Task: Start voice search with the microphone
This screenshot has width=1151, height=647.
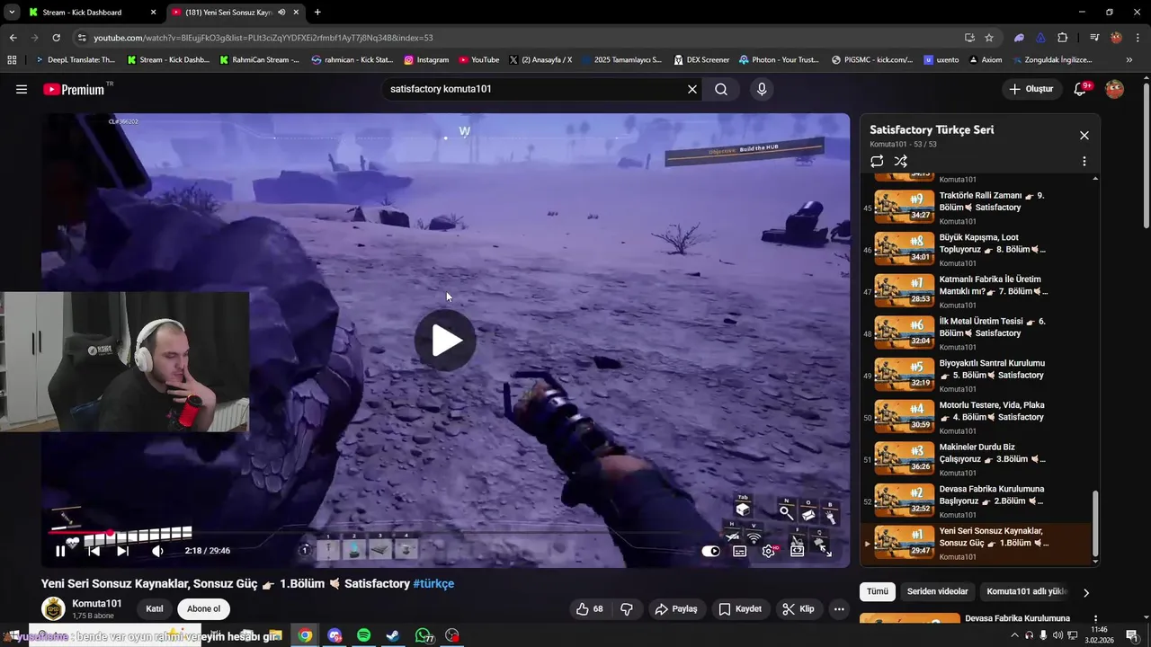Action: point(762,89)
